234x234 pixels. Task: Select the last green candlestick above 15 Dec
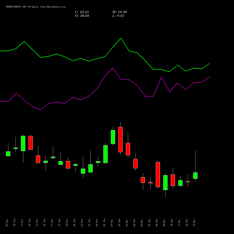[x=195, y=175]
